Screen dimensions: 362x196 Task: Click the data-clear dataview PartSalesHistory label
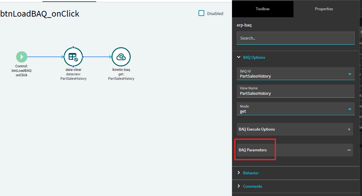pos(73,74)
